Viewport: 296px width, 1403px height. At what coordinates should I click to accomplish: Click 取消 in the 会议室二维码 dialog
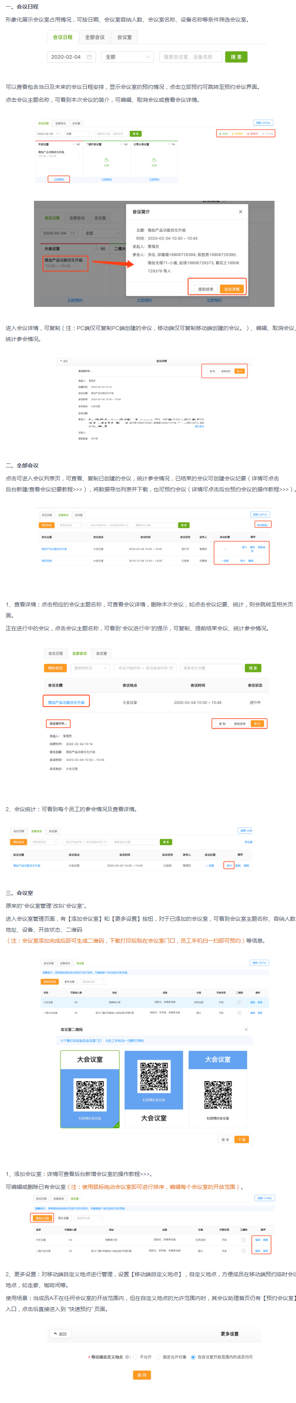click(x=225, y=1140)
